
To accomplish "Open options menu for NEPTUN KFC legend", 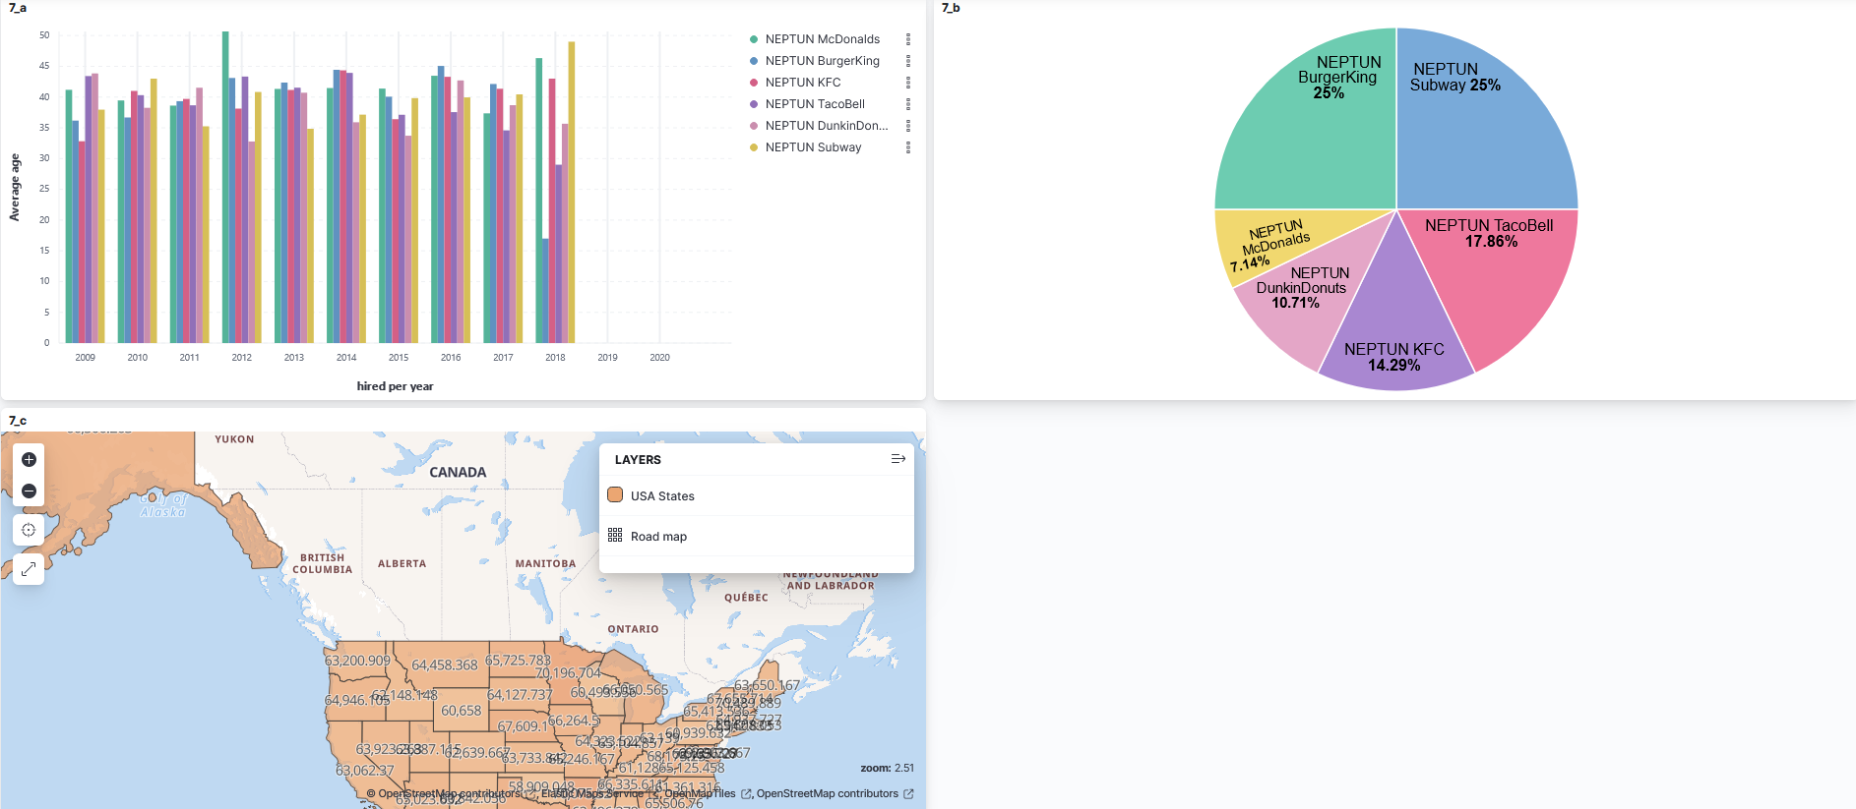I will click(x=908, y=83).
